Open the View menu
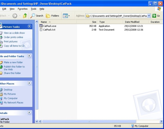The image size is (164, 129). click(x=12, y=9)
